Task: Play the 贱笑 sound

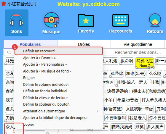Action: tap(139, 127)
